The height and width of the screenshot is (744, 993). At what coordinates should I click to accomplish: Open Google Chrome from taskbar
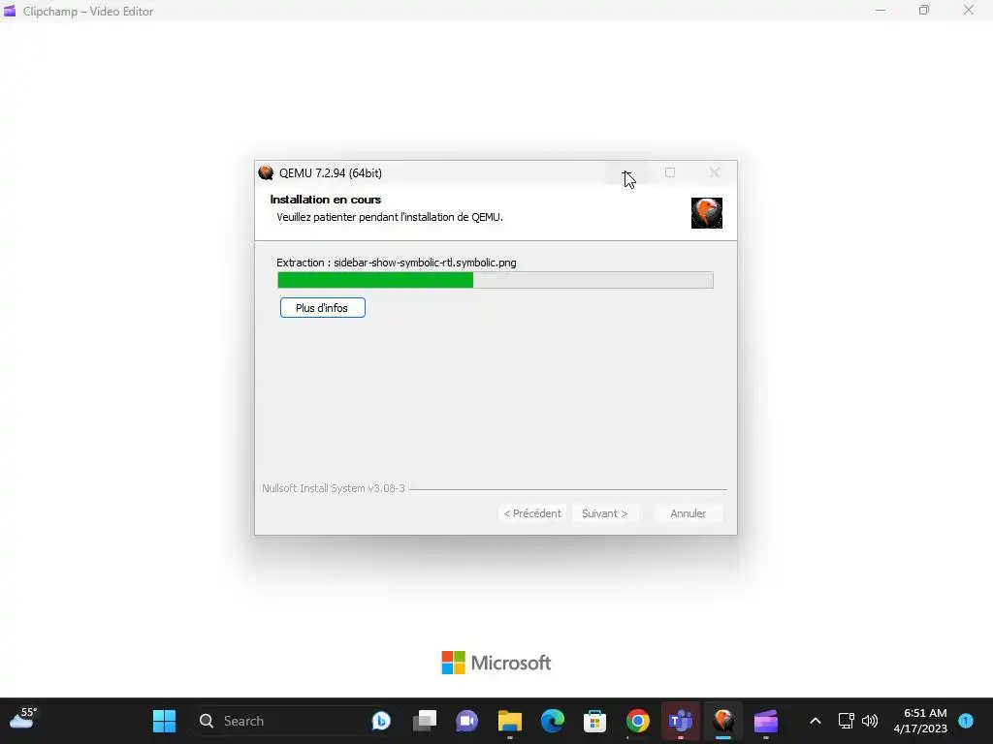click(638, 721)
